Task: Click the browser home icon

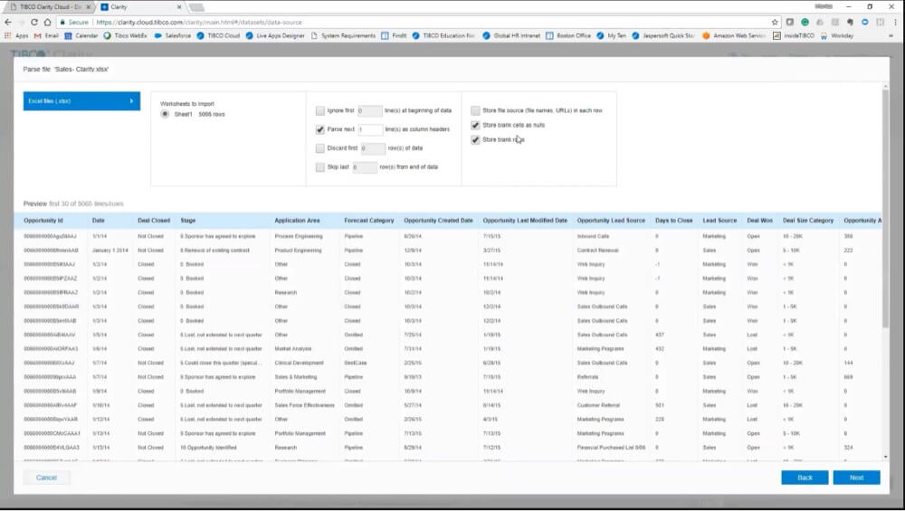Action: (48, 22)
